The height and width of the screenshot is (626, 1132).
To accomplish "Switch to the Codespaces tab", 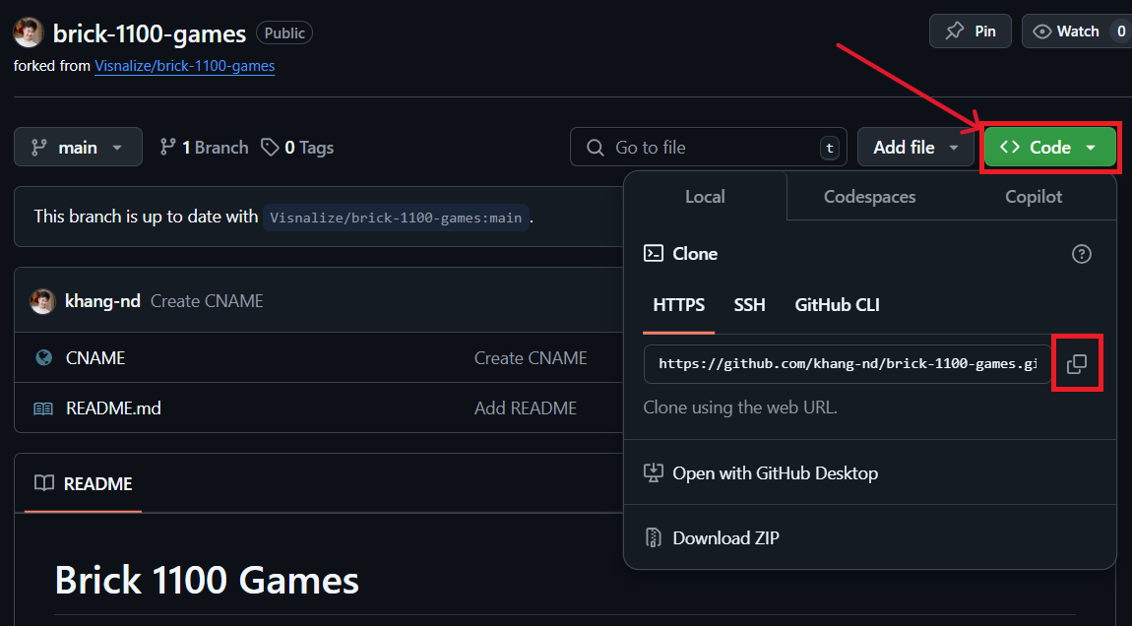I will click(869, 197).
